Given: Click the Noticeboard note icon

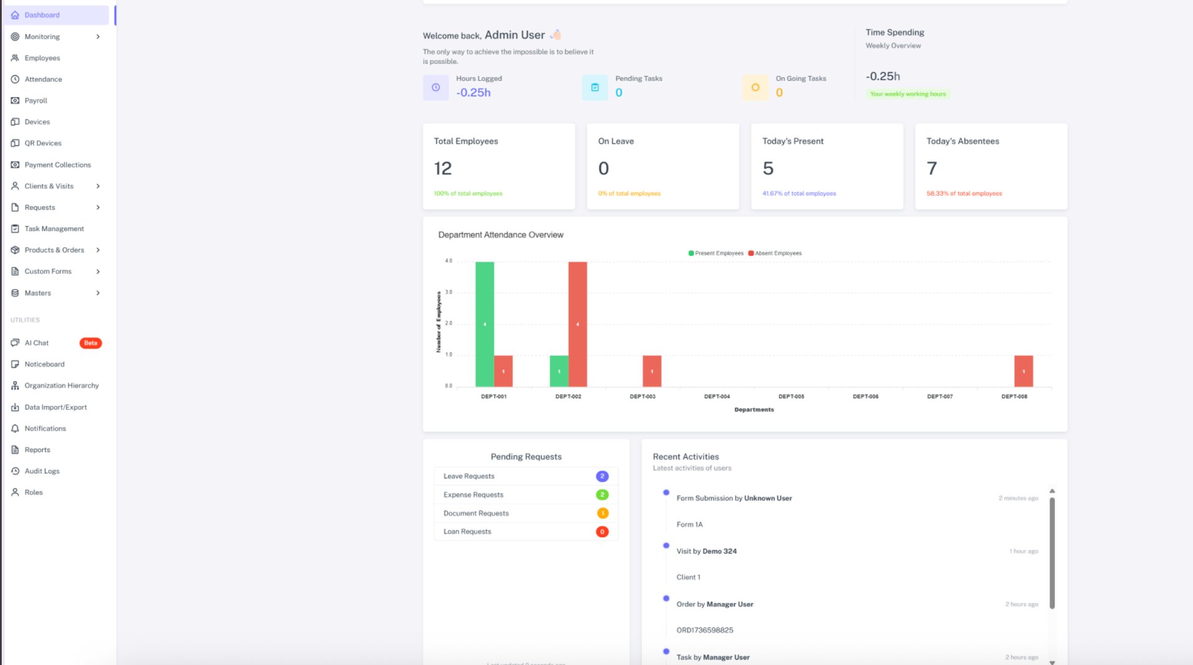Looking at the screenshot, I should point(15,364).
